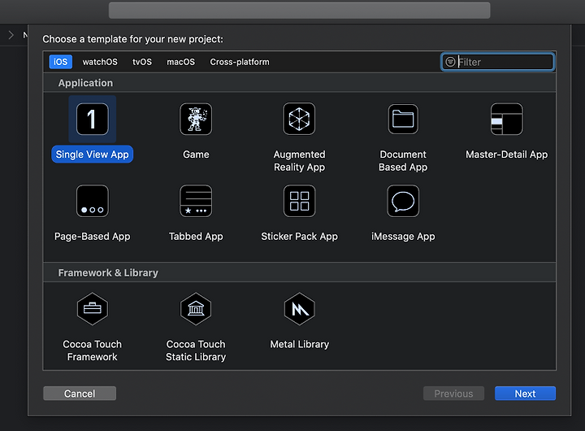Select the Master-Detail App template icon
This screenshot has height=431, width=585.
click(507, 120)
